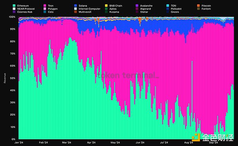
Task: Toggle the Celo series label
Action: pos(51,12)
